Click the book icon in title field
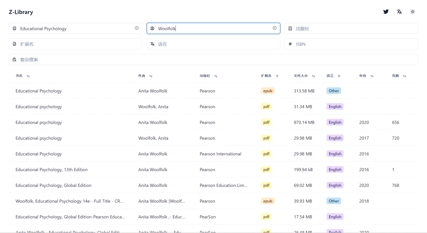The image size is (427, 233). [15, 28]
